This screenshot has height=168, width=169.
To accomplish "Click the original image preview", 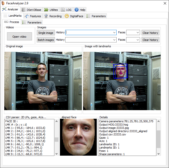I will tap(43, 81).
